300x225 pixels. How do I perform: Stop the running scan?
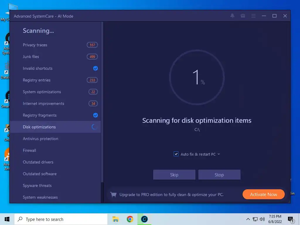click(219, 175)
